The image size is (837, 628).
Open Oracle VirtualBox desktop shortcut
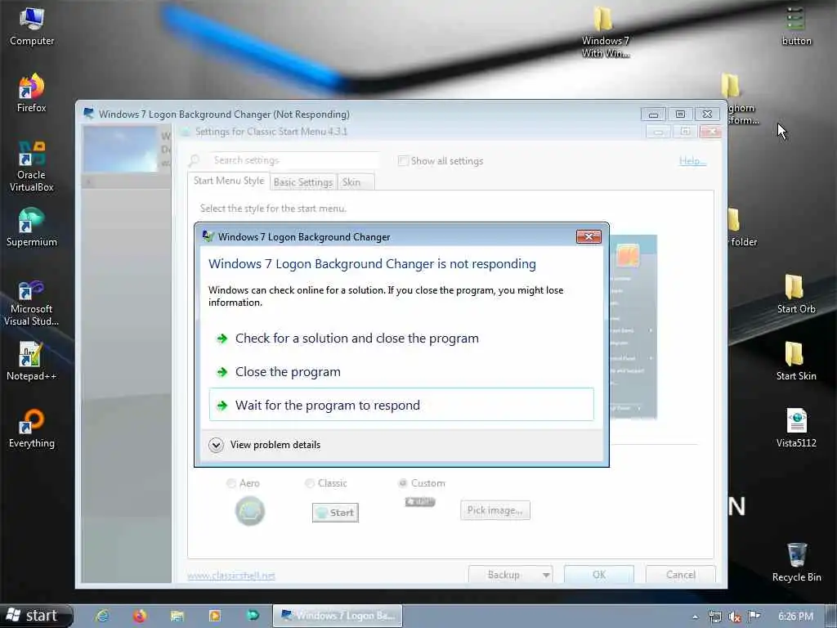pyautogui.click(x=32, y=165)
